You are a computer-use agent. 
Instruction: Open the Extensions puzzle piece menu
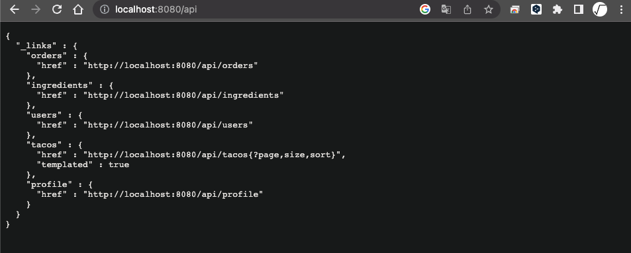[558, 10]
